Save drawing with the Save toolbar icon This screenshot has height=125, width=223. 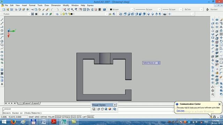coord(11,9)
